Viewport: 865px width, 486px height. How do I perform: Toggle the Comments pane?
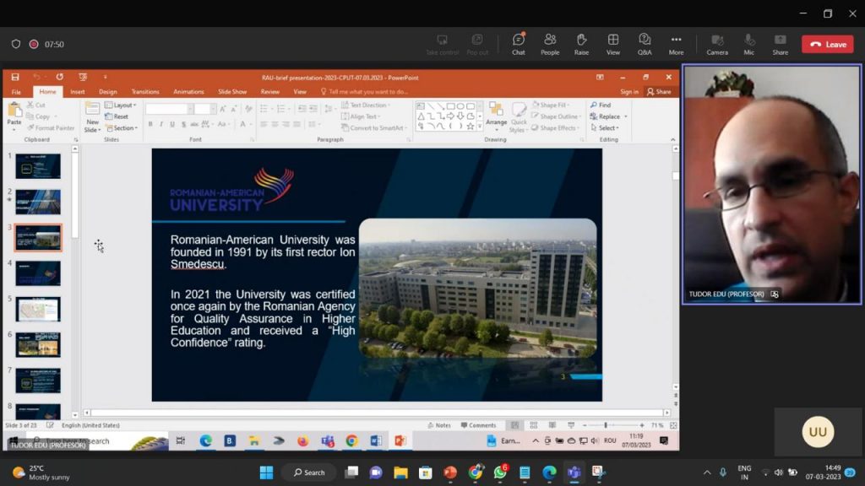tap(478, 425)
